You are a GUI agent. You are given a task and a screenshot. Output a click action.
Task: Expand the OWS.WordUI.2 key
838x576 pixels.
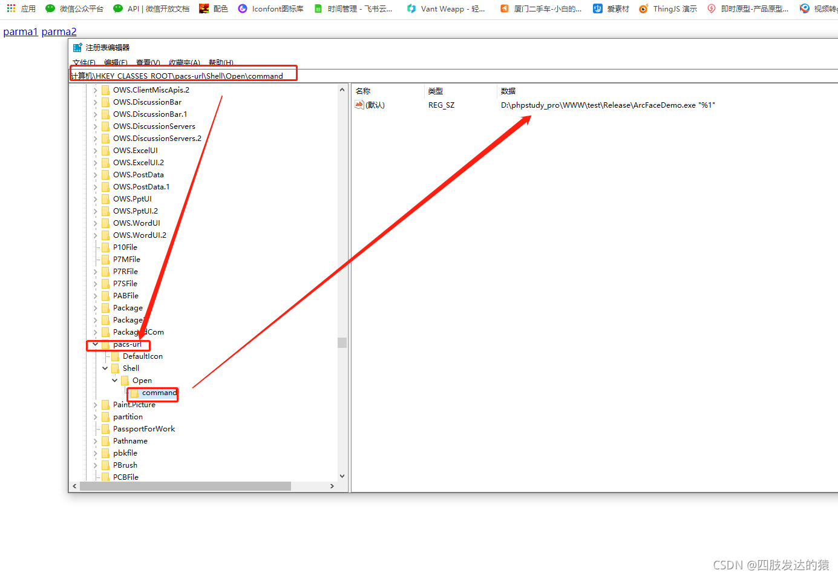coord(95,235)
